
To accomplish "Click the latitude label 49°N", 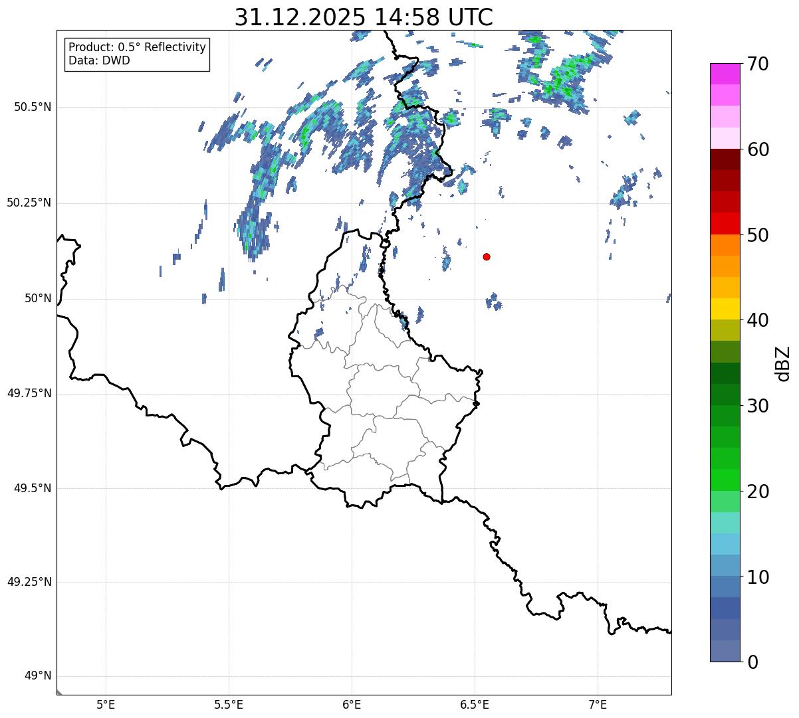I will 38,676.
